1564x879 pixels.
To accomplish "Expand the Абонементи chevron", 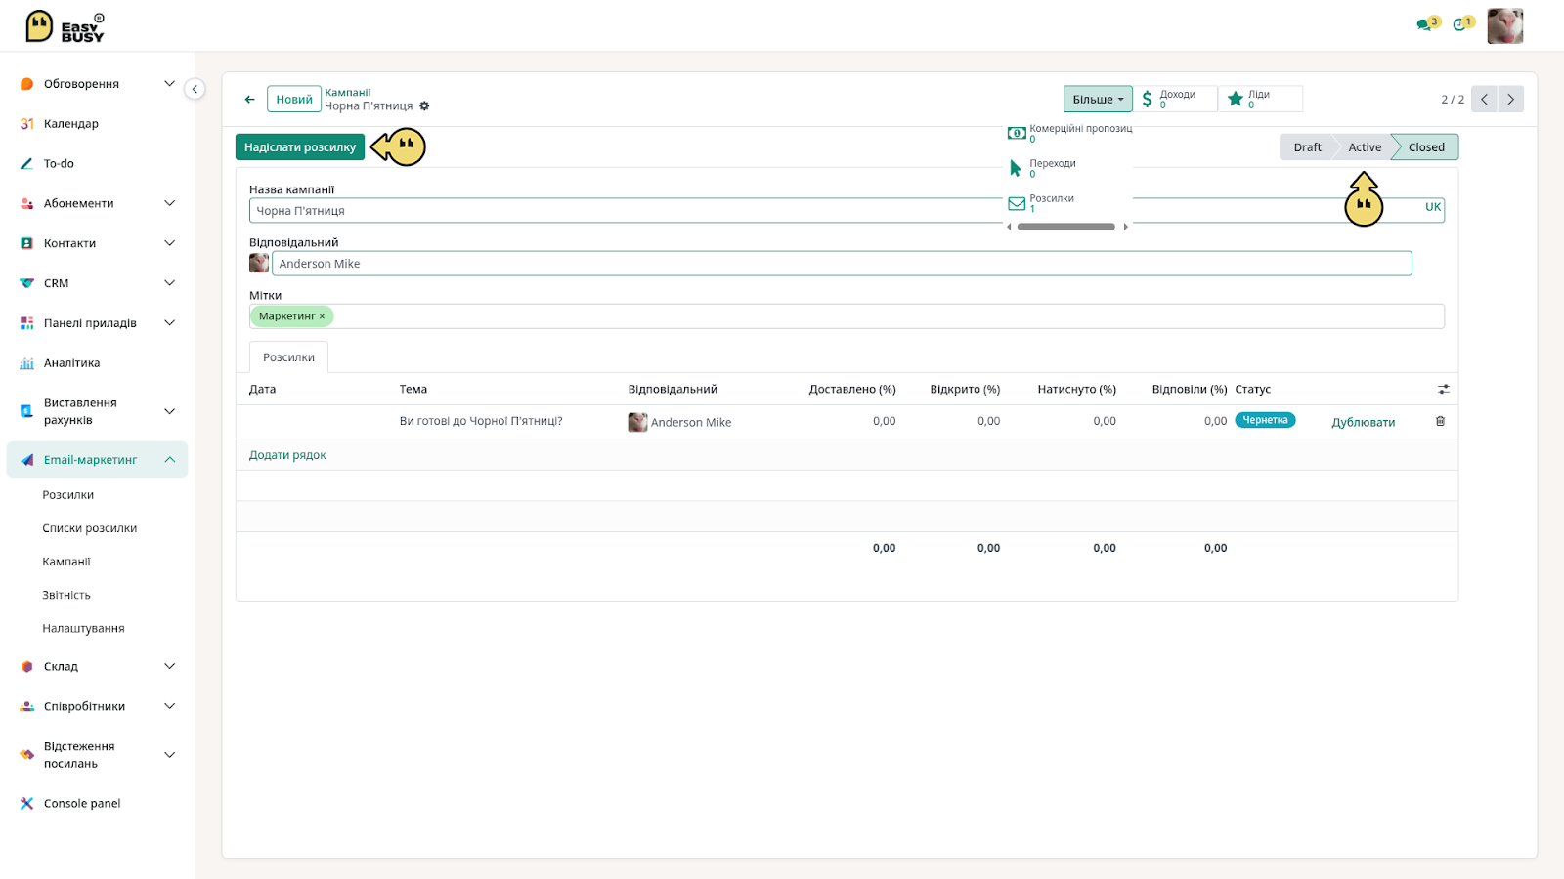I will [x=169, y=203].
